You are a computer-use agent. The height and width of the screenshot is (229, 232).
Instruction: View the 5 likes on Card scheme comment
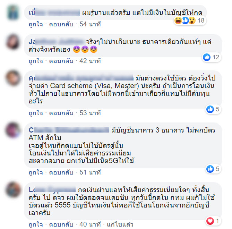click(213, 109)
